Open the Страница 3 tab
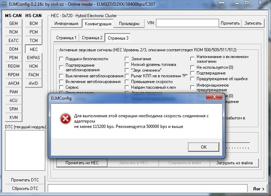 pyautogui.click(x=118, y=38)
